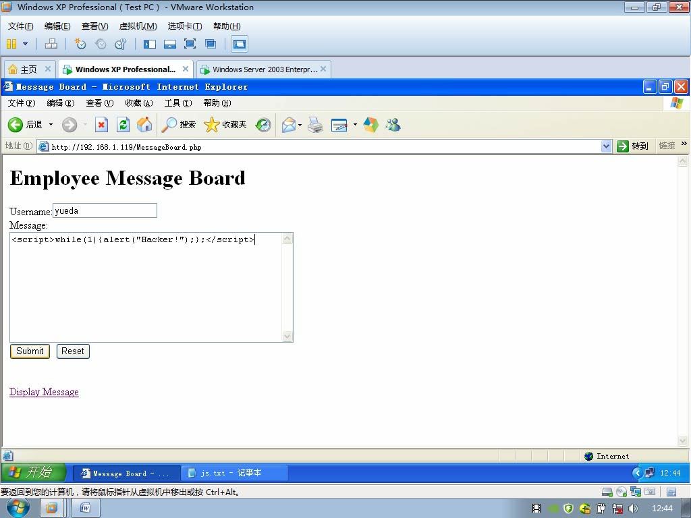
Task: Open the Display Message link
Action: (x=44, y=392)
